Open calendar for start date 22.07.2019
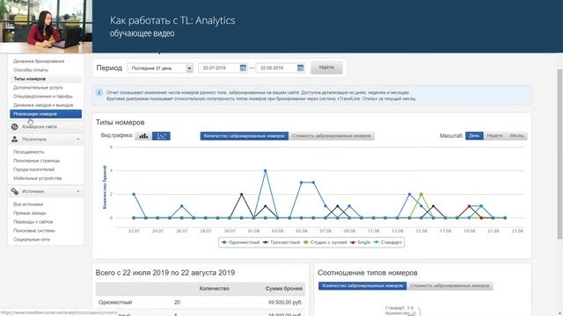The height and width of the screenshot is (316, 563). (x=243, y=68)
